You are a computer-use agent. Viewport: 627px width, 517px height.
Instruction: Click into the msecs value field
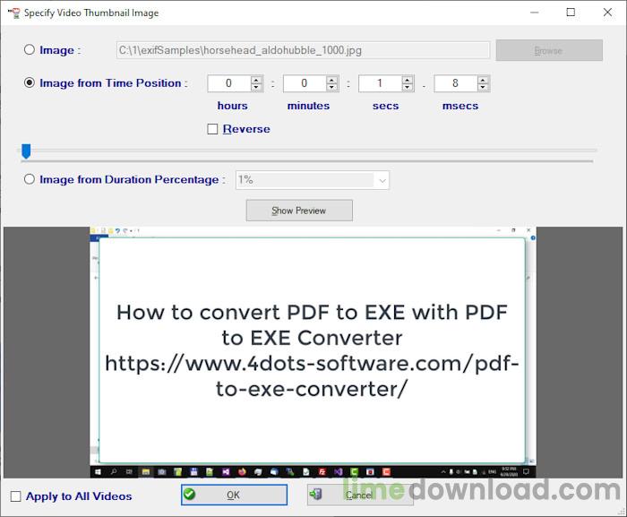click(456, 83)
